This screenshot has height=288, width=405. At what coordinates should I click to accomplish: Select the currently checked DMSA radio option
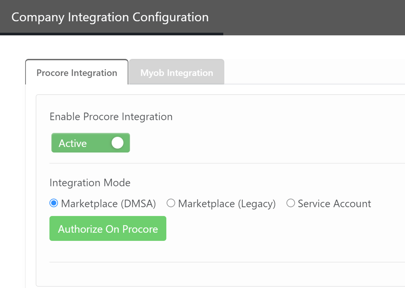(x=53, y=203)
